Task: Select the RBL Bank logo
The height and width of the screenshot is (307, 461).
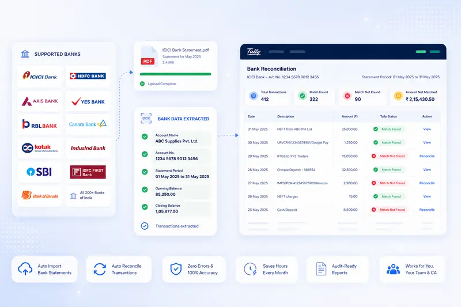Action: (40, 124)
